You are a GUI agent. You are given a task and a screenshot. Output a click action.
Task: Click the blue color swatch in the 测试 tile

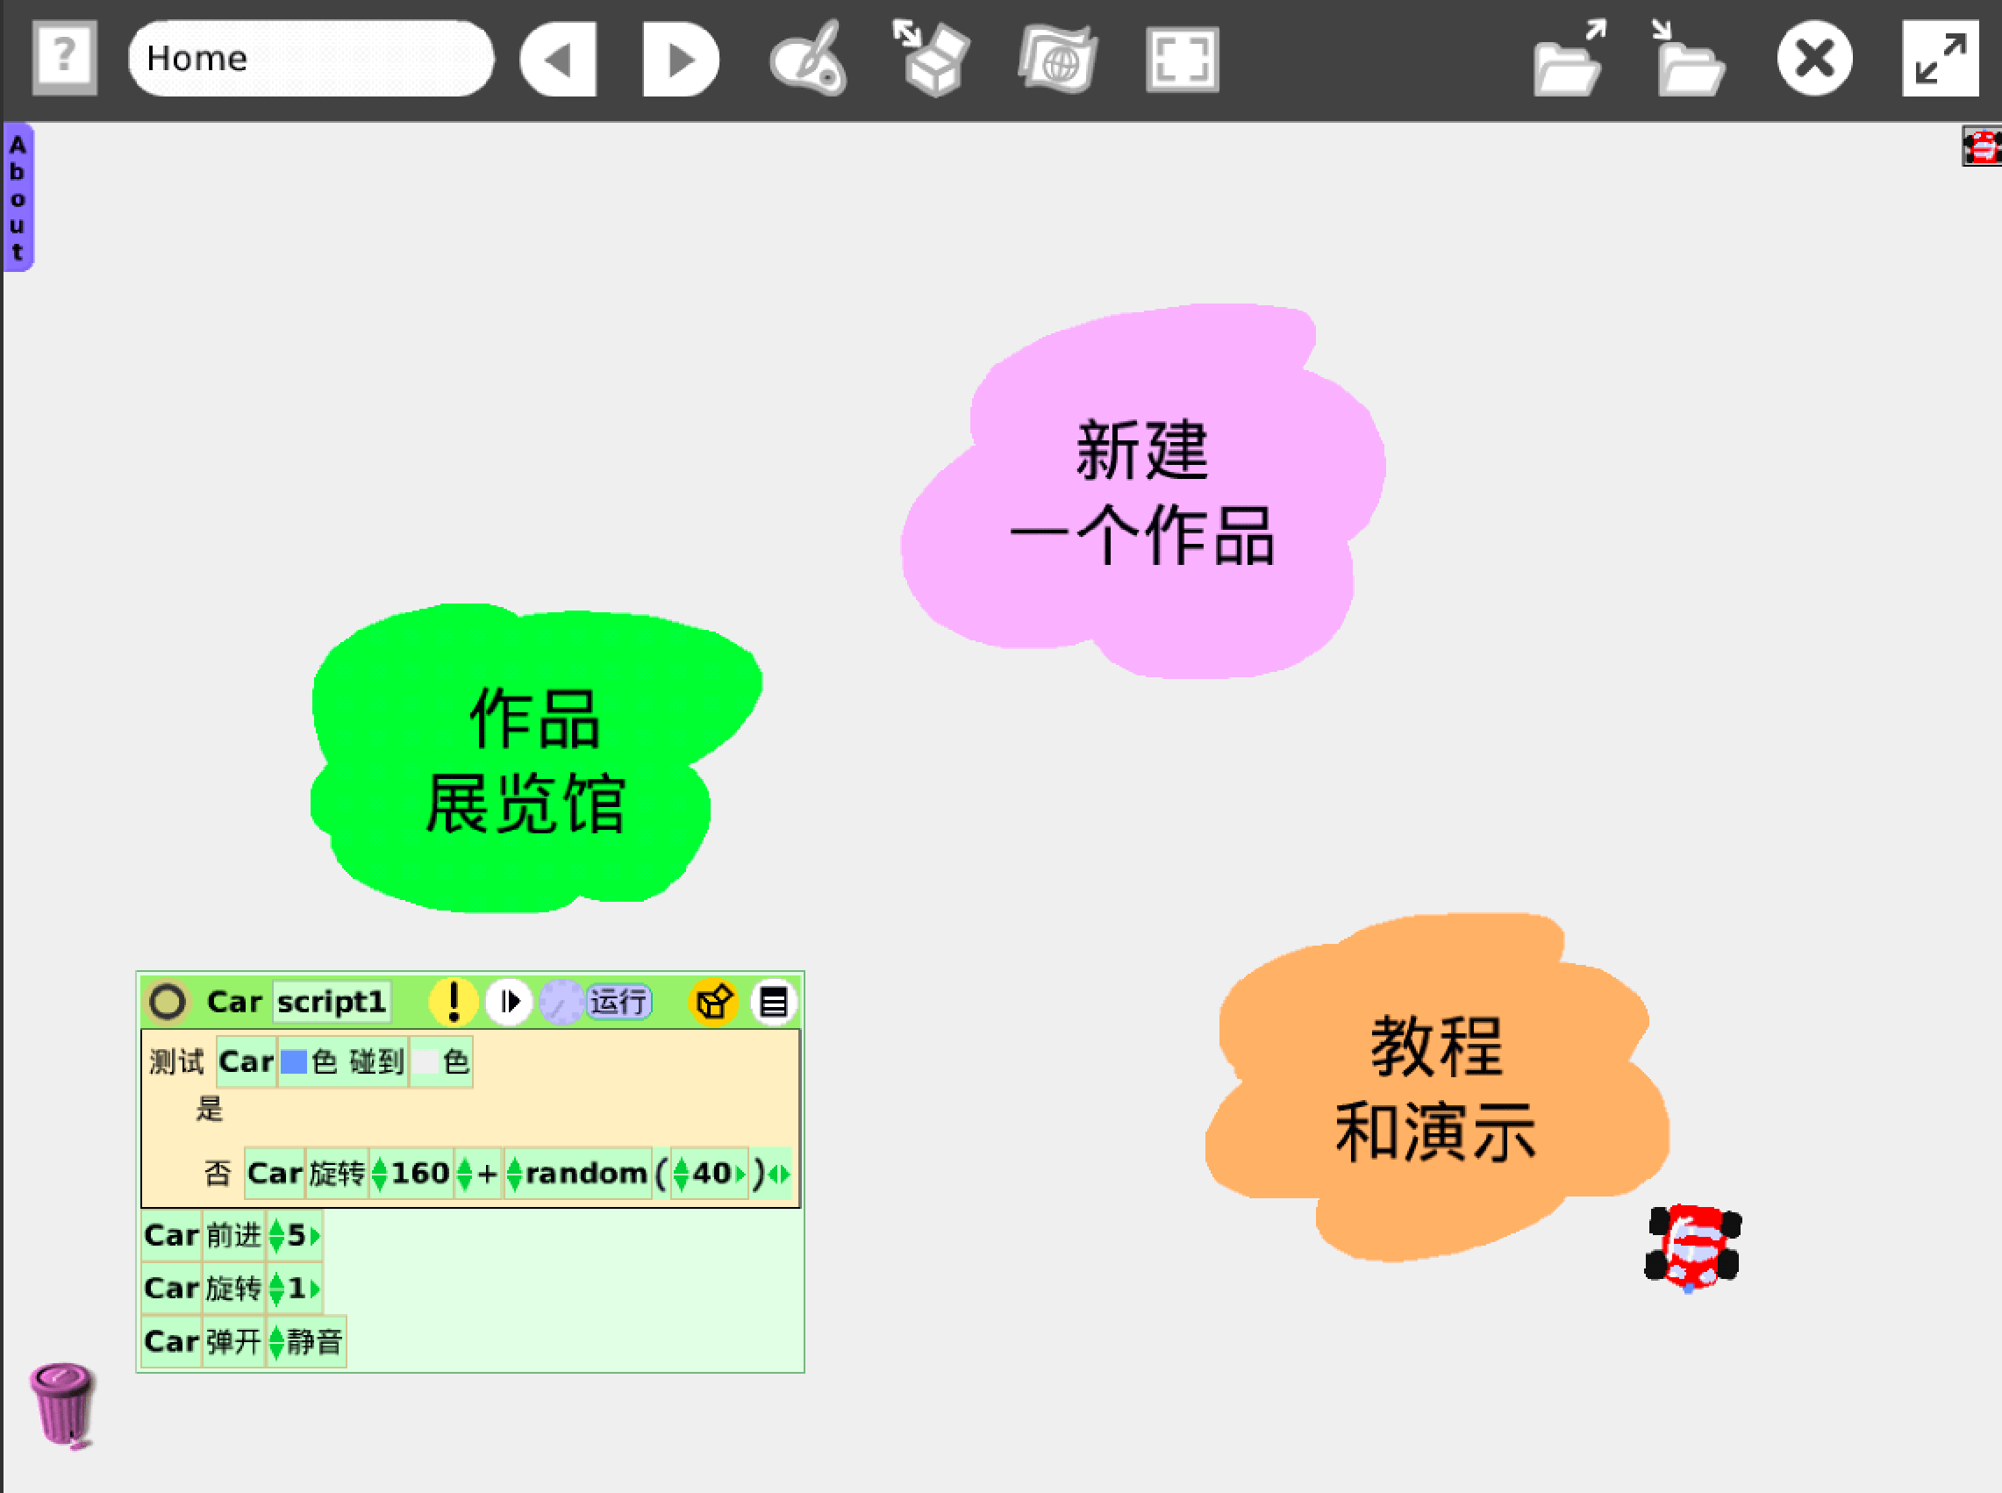tap(294, 1061)
